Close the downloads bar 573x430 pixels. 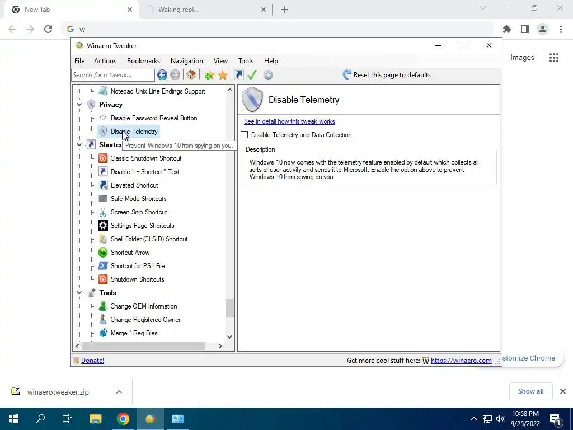pos(563,391)
